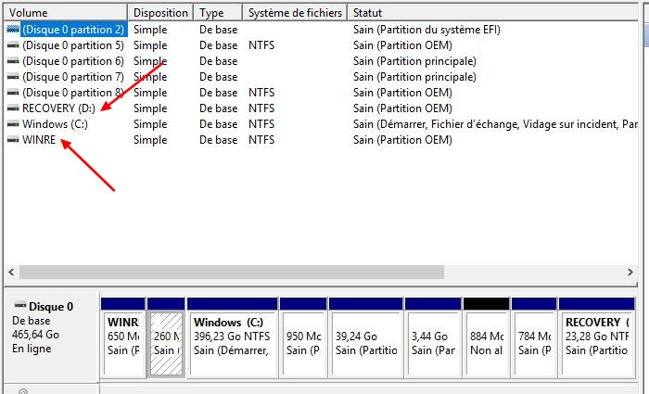
Task: Sort by the Statut column header
Action: (x=492, y=13)
